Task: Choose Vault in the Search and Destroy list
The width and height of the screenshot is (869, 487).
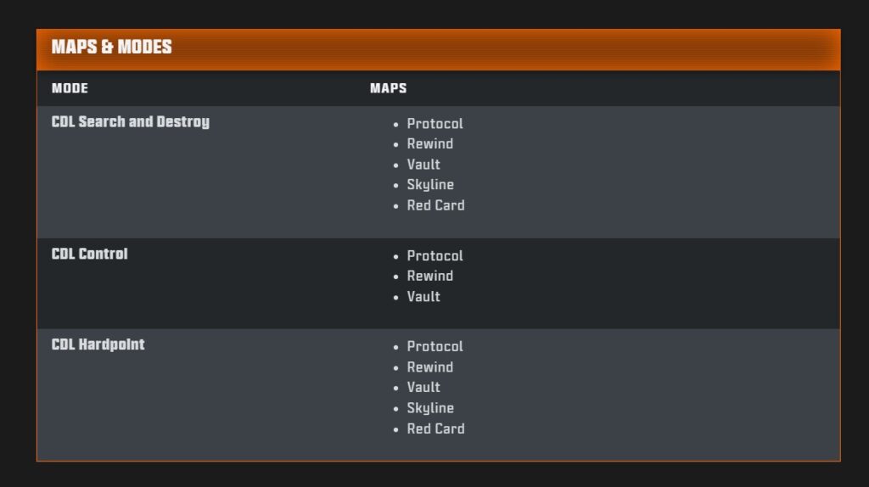Action: pyautogui.click(x=423, y=165)
